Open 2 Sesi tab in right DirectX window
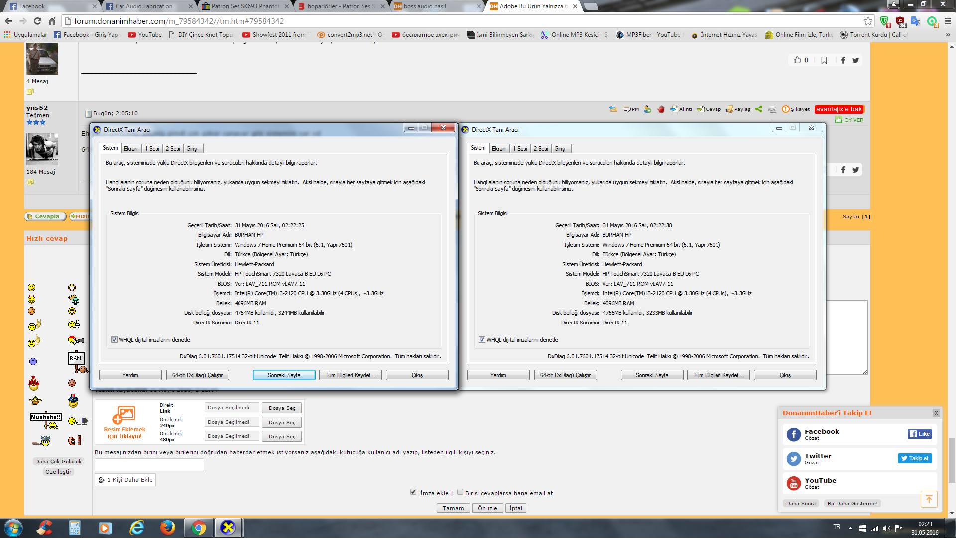This screenshot has height=538, width=956. 541,149
